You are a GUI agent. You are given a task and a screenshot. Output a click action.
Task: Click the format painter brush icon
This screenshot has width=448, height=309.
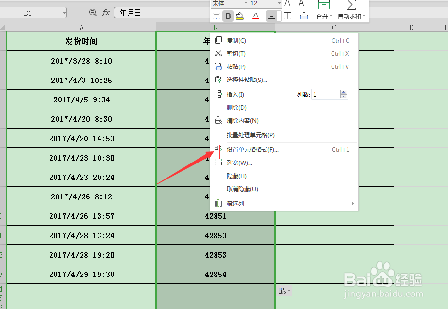304,16
